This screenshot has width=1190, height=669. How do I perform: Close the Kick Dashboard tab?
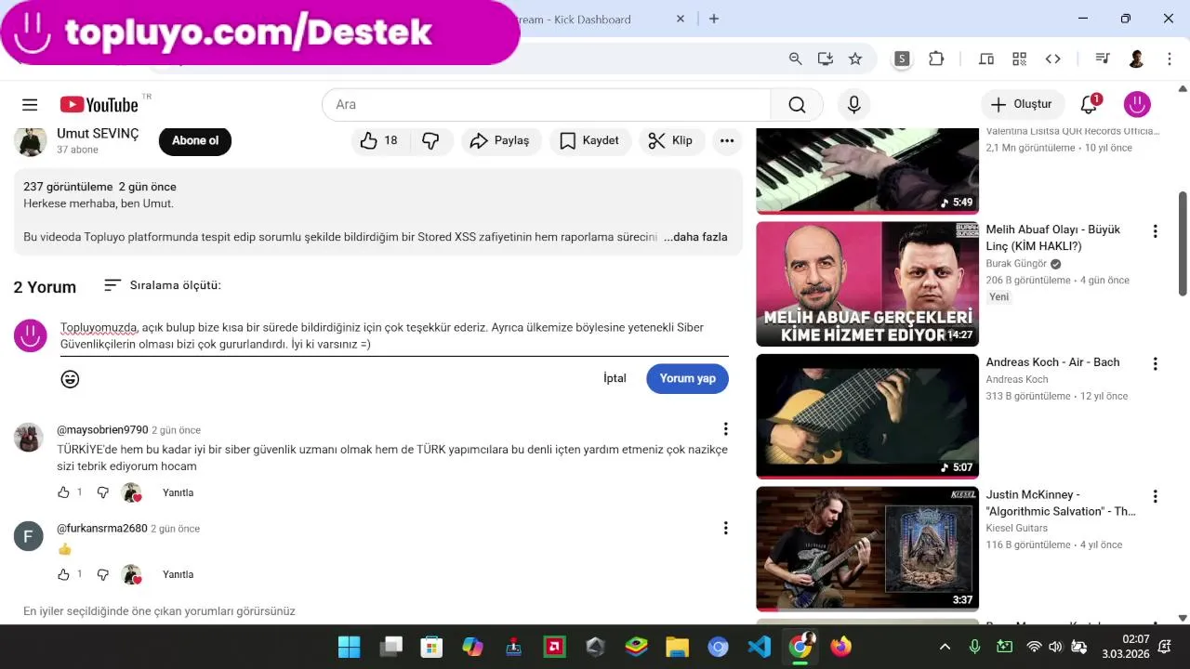coord(681,19)
